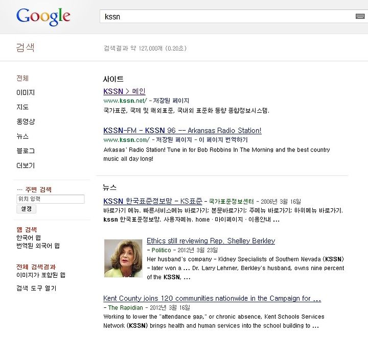Click the 전체 검색결과 heading in sidebar
The image size is (368, 338).
pos(36,267)
